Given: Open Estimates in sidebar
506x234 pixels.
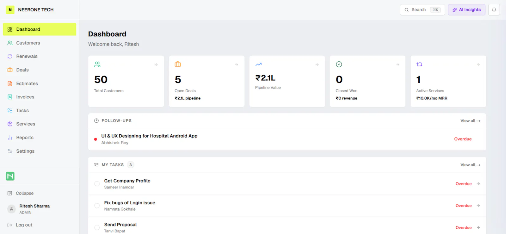Looking at the screenshot, I should pos(40,83).
